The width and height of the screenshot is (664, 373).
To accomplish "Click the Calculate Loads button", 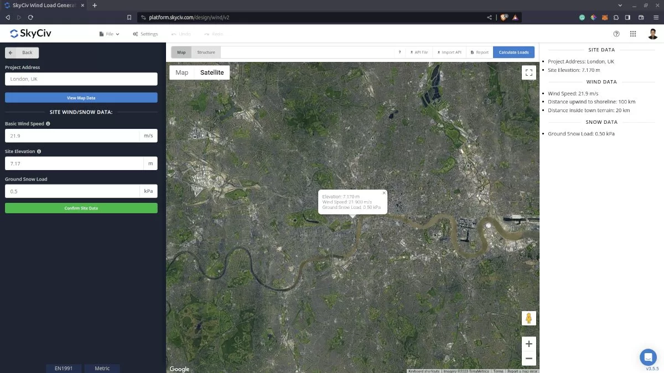I will point(513,51).
